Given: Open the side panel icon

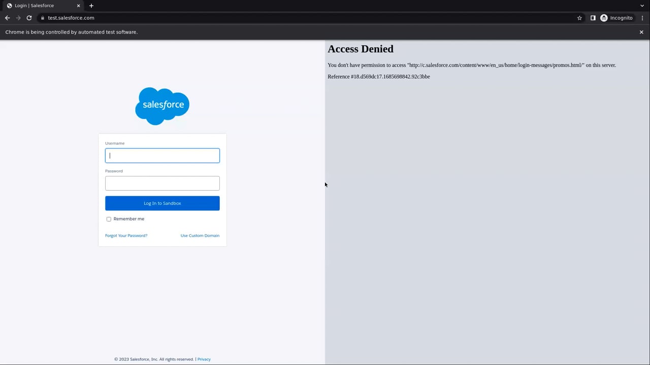Looking at the screenshot, I should (593, 18).
